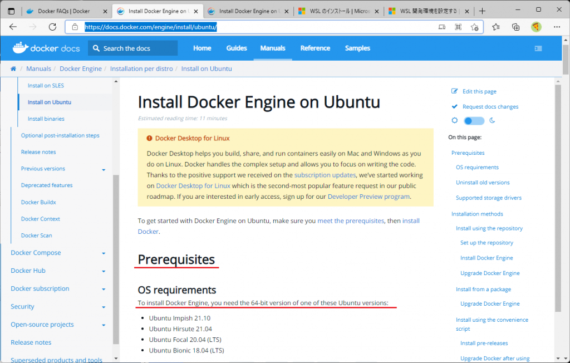Expand the Docker subscription section
Image resolution: width=570 pixels, height=363 pixels.
coord(104,290)
